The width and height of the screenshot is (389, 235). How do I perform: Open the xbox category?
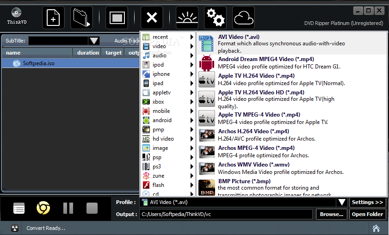click(168, 102)
